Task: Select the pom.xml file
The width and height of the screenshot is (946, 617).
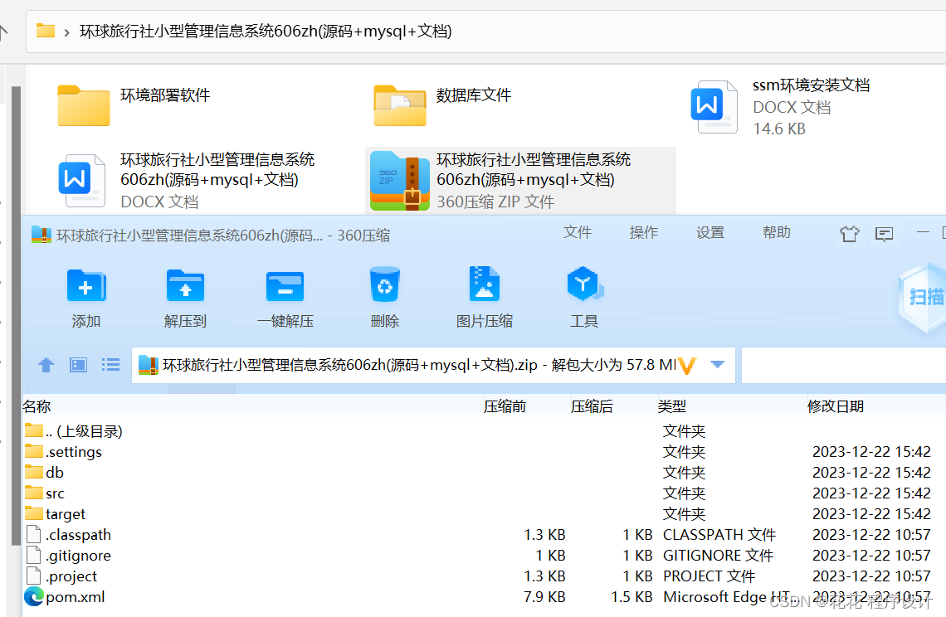Action: click(x=484, y=596)
